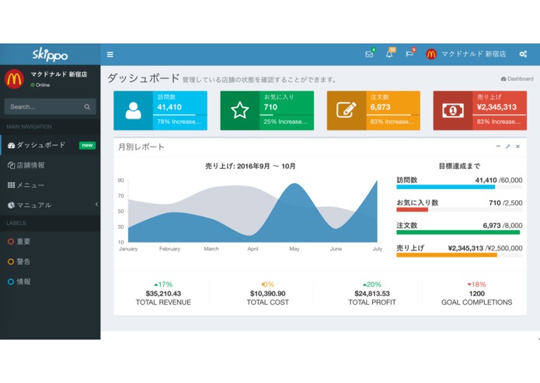Click the money icon on 売り上げ card
540x383 pixels.
click(453, 111)
